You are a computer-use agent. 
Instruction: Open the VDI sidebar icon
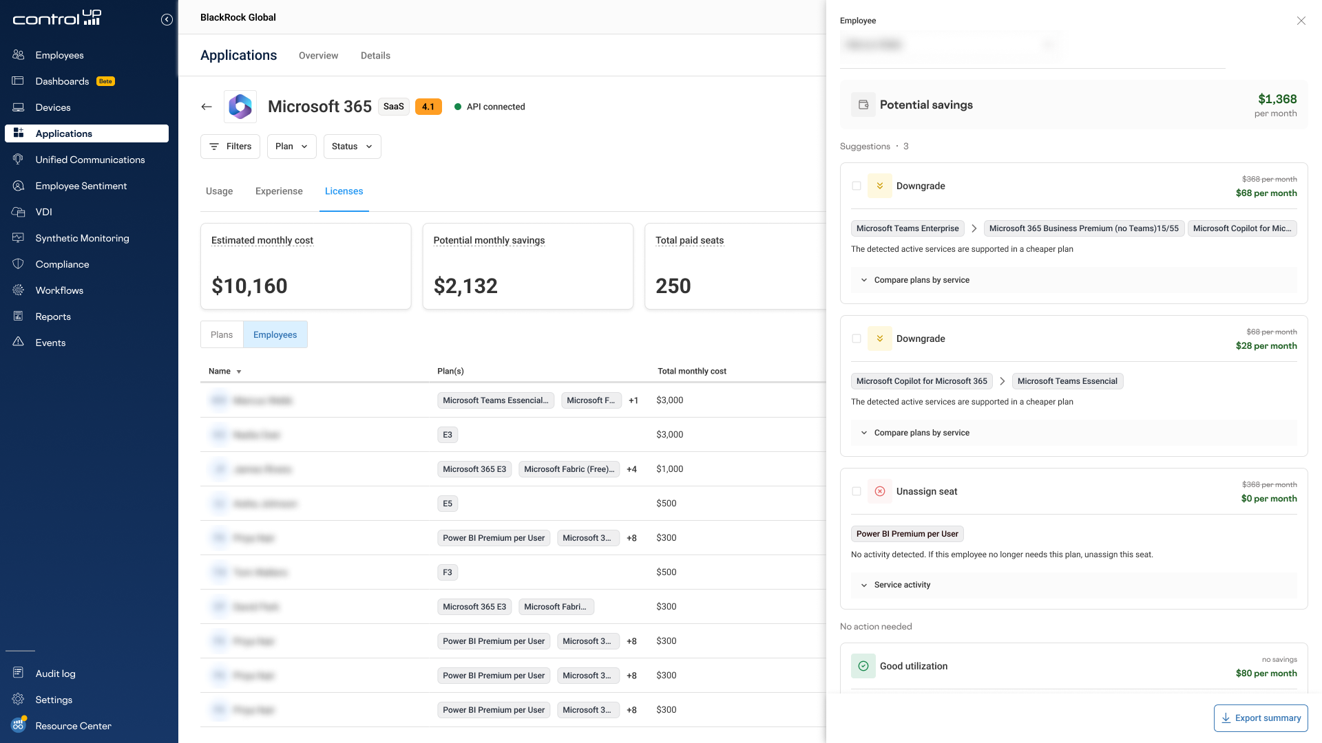coord(19,212)
